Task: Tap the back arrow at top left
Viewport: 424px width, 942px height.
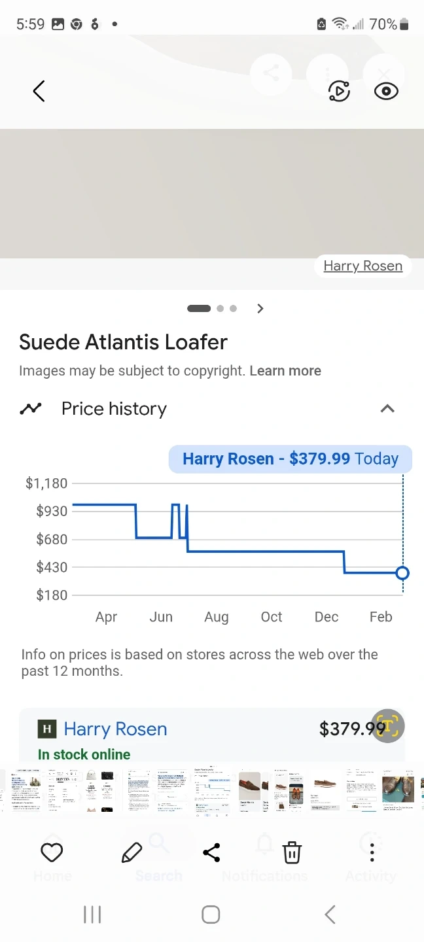Action: tap(39, 91)
